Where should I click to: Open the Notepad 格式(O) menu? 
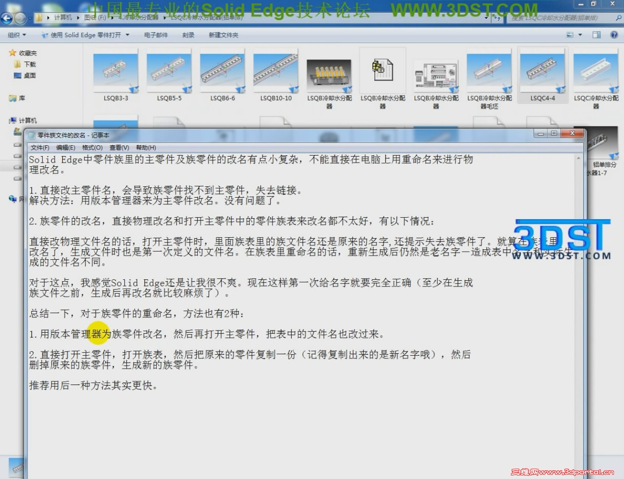click(x=92, y=147)
